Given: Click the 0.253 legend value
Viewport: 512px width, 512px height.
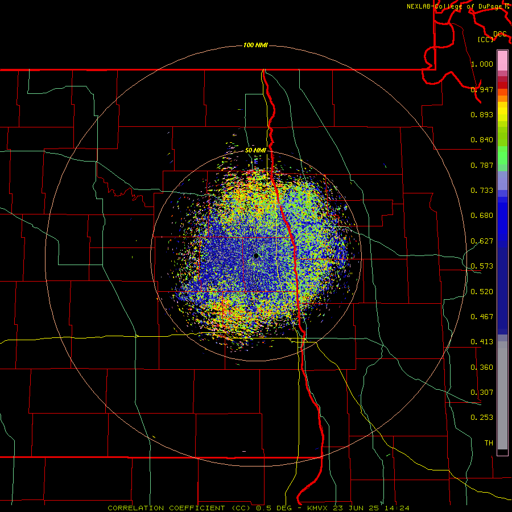Looking at the screenshot, I should pos(482,418).
